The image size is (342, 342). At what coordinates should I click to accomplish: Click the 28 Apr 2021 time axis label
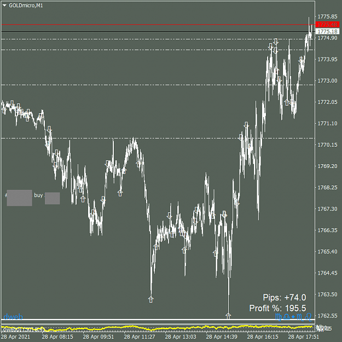tap(16, 337)
